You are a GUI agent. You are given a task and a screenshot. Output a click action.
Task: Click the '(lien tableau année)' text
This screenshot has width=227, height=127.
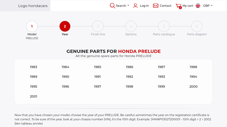coord(29,124)
